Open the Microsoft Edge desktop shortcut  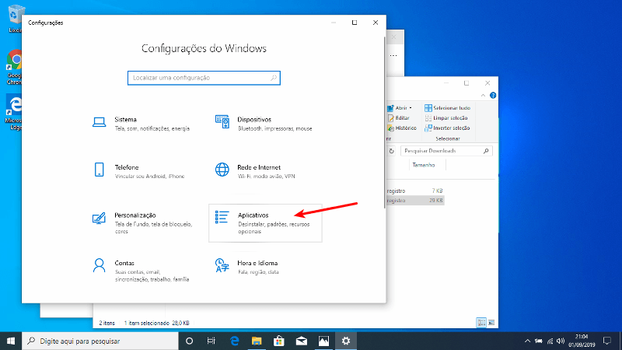pyautogui.click(x=14, y=112)
